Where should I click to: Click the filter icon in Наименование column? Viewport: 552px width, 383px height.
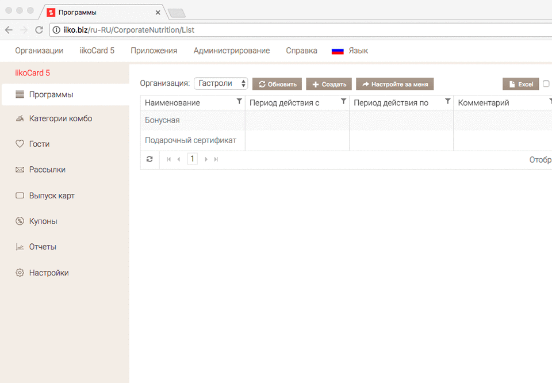click(239, 102)
